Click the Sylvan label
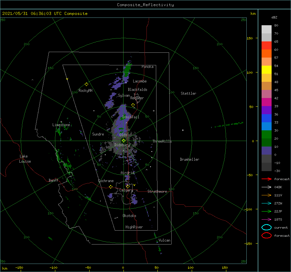This screenshot has height=272, width=291. pyautogui.click(x=124, y=95)
